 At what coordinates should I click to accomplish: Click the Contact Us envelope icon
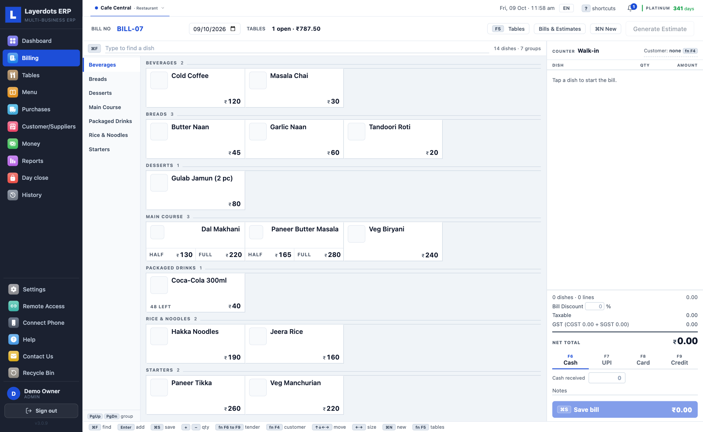tap(14, 356)
